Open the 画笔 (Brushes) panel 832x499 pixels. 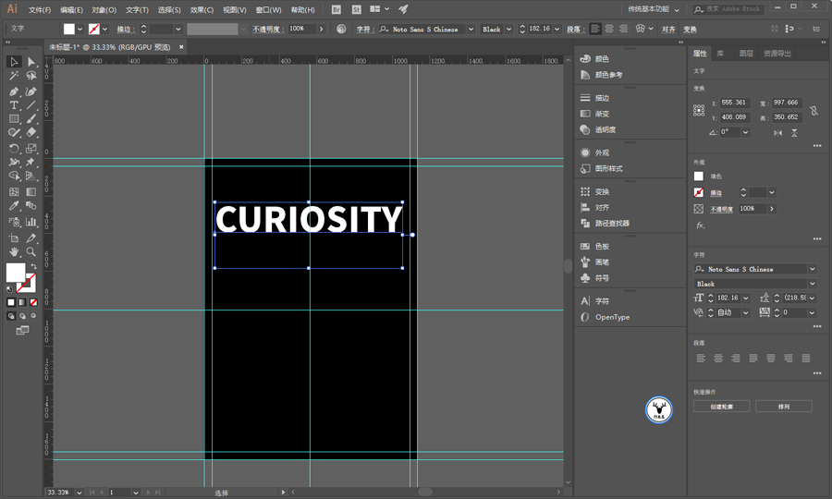pyautogui.click(x=602, y=262)
